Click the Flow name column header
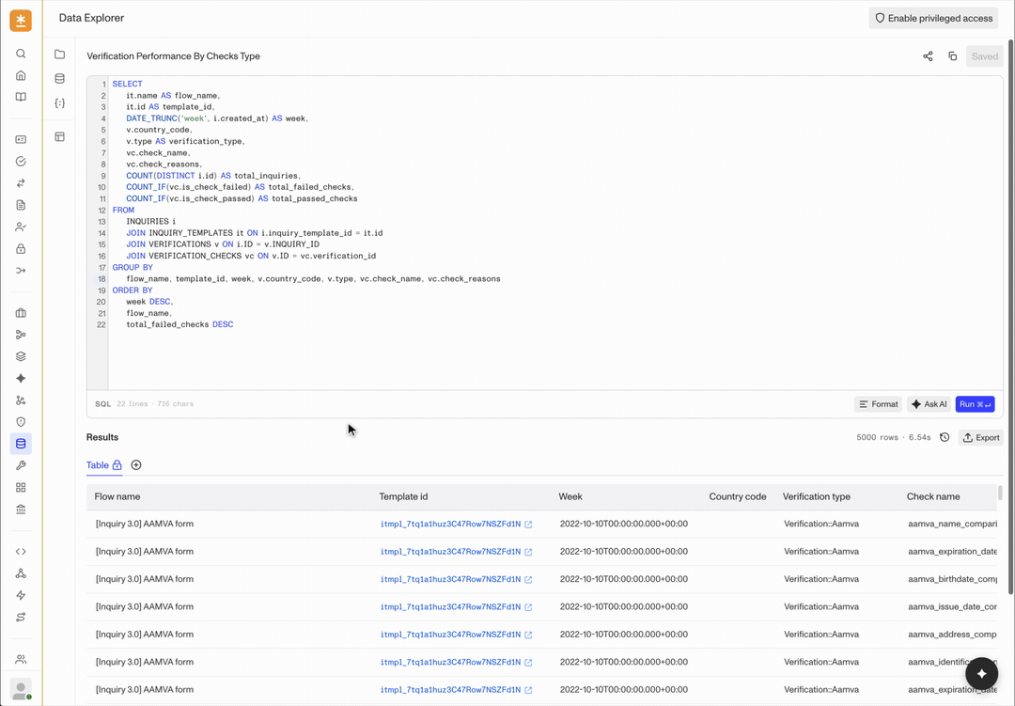Viewport: 1015px width, 706px height. coord(117,496)
